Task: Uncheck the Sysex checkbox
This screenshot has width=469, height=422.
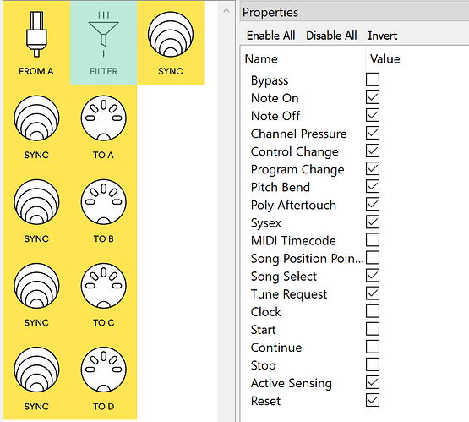Action: click(373, 222)
